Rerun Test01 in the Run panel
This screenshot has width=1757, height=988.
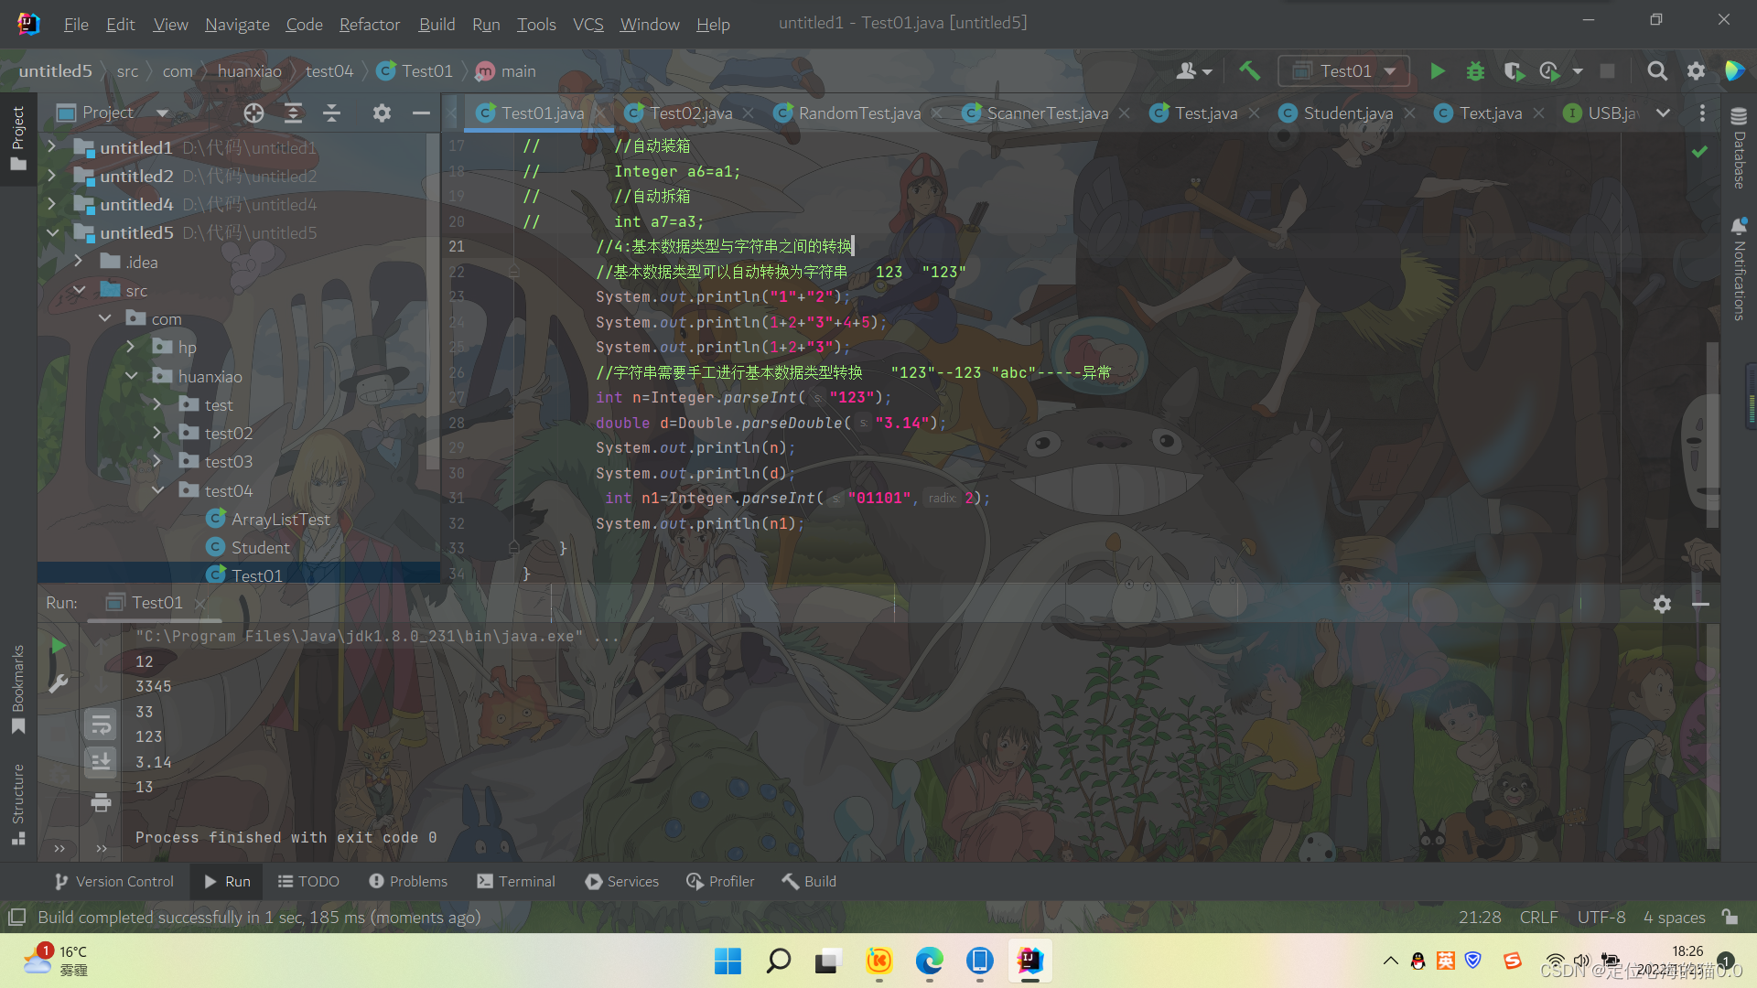[x=59, y=646]
